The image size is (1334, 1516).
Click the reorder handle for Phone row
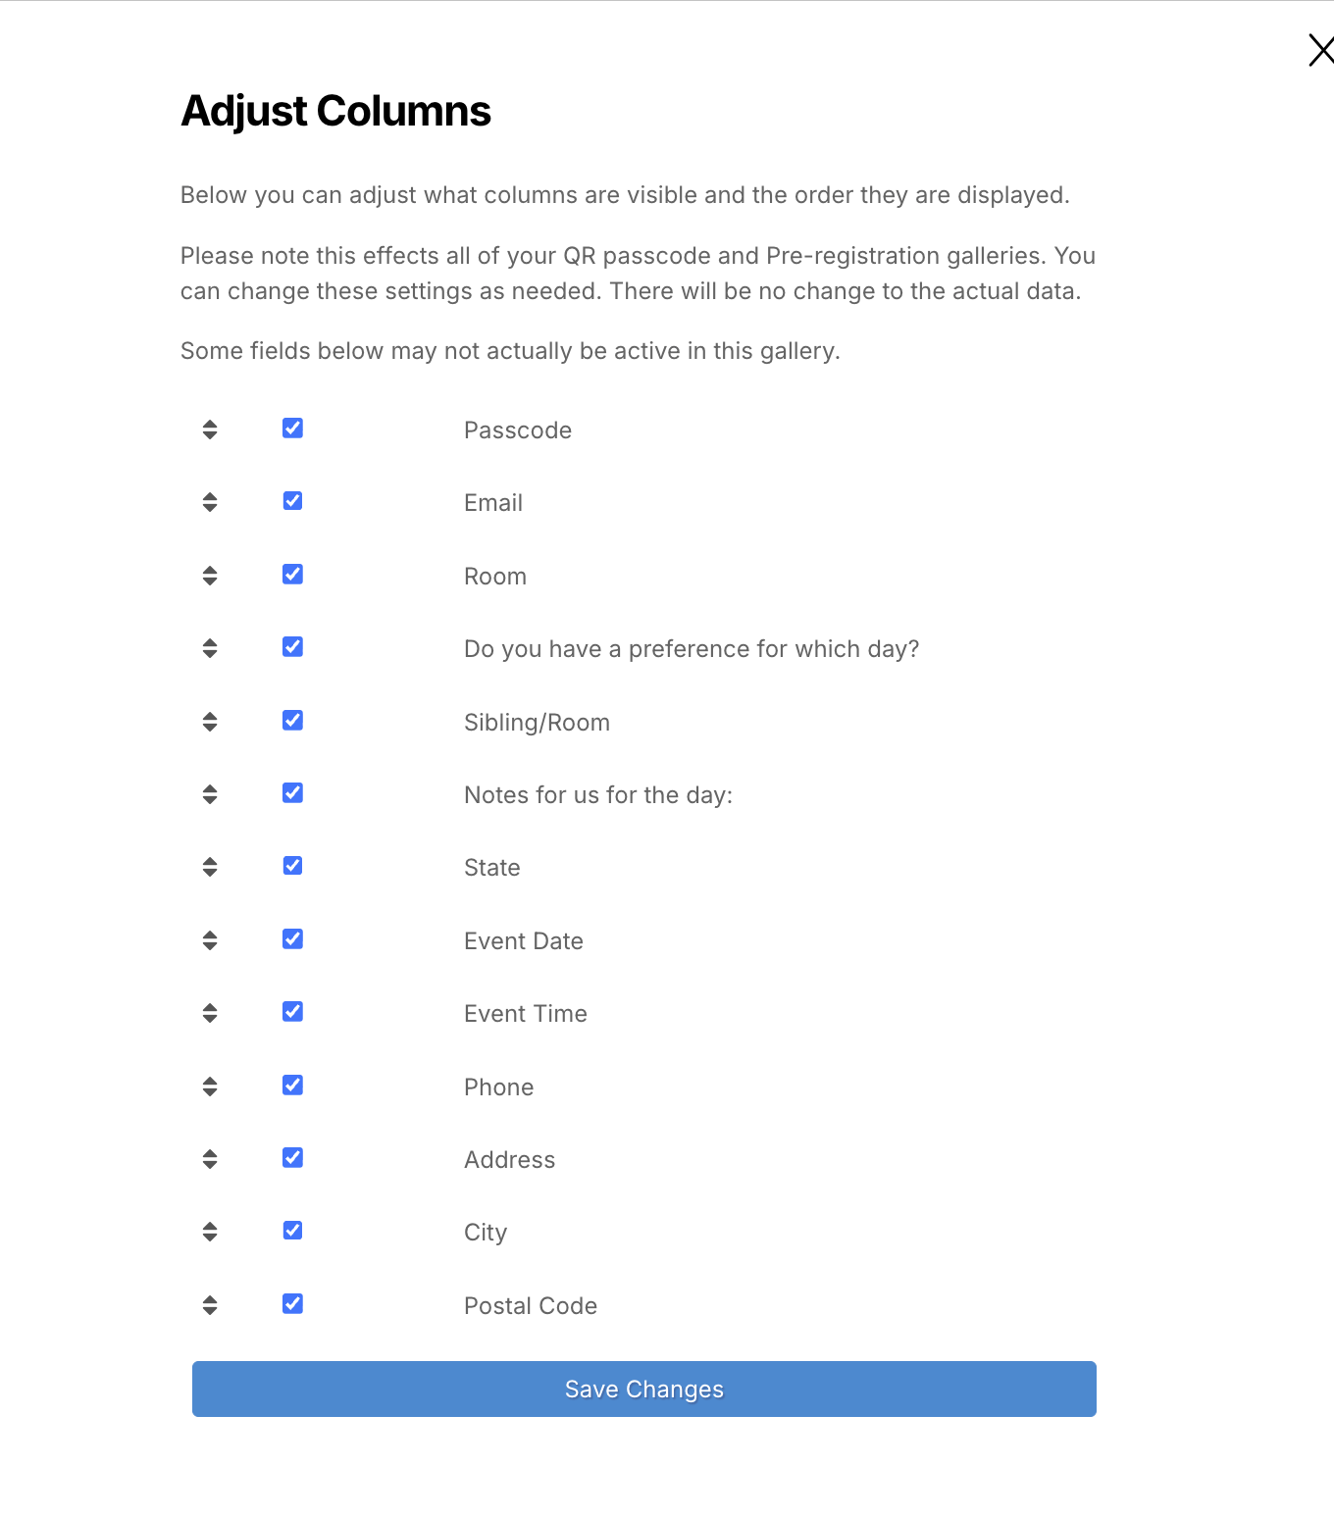pyautogui.click(x=210, y=1086)
